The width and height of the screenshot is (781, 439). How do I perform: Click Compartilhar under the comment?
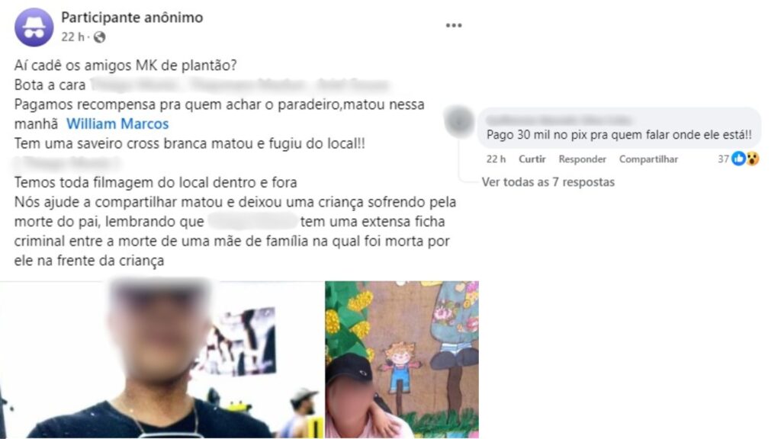click(648, 159)
